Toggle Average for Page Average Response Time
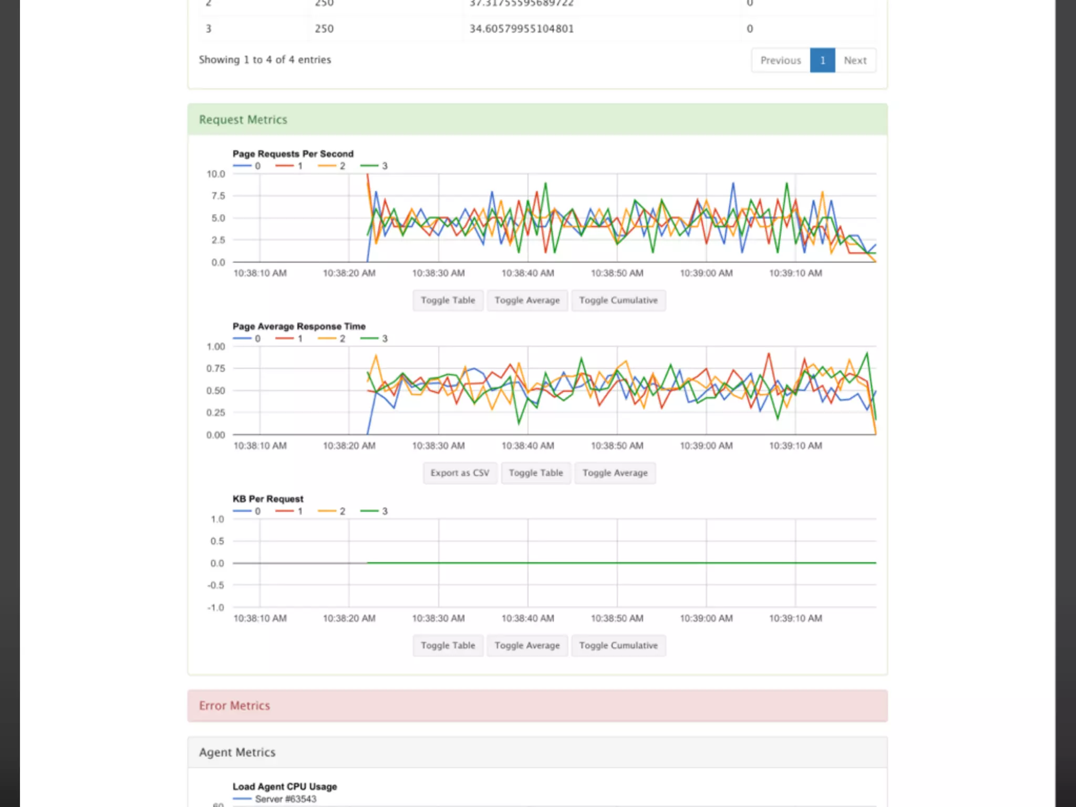Image resolution: width=1076 pixels, height=807 pixels. tap(615, 473)
